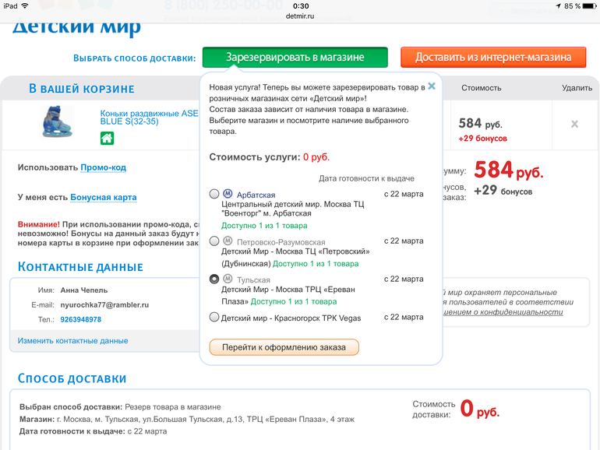Select the Арбатская store radio button
Image resolution: width=600 pixels, height=450 pixels.
tap(214, 194)
